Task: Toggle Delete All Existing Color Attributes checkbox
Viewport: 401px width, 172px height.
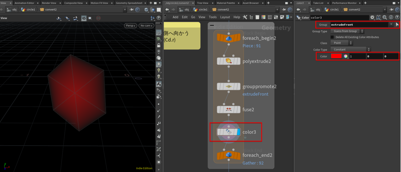Action: [332, 37]
